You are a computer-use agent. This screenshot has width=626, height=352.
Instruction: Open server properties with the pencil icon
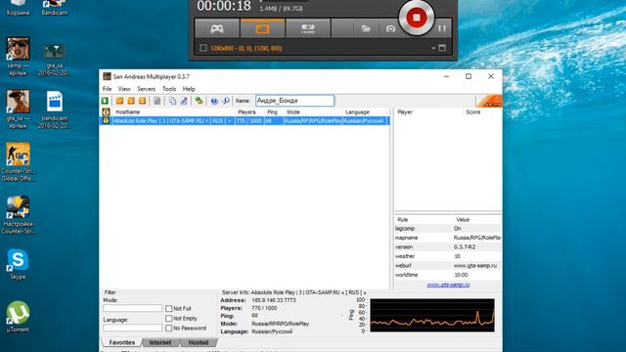tap(184, 101)
